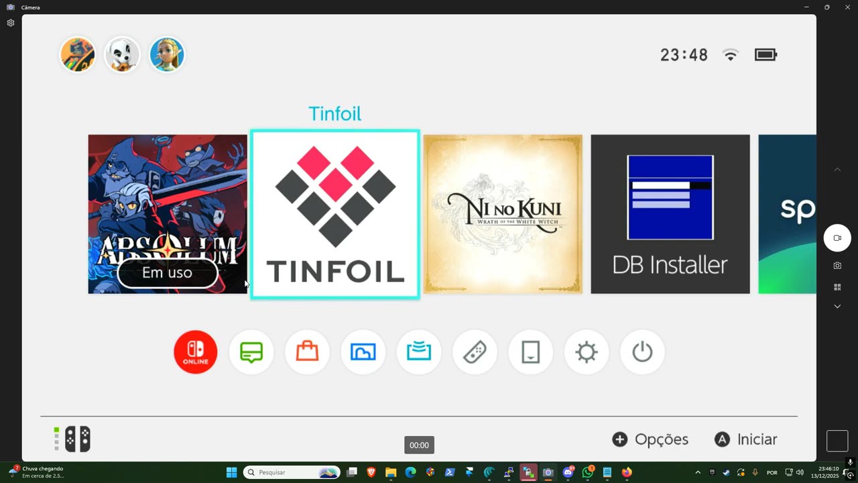This screenshot has width=858, height=483.
Task: Select the Zelda profile avatar
Action: [166, 54]
